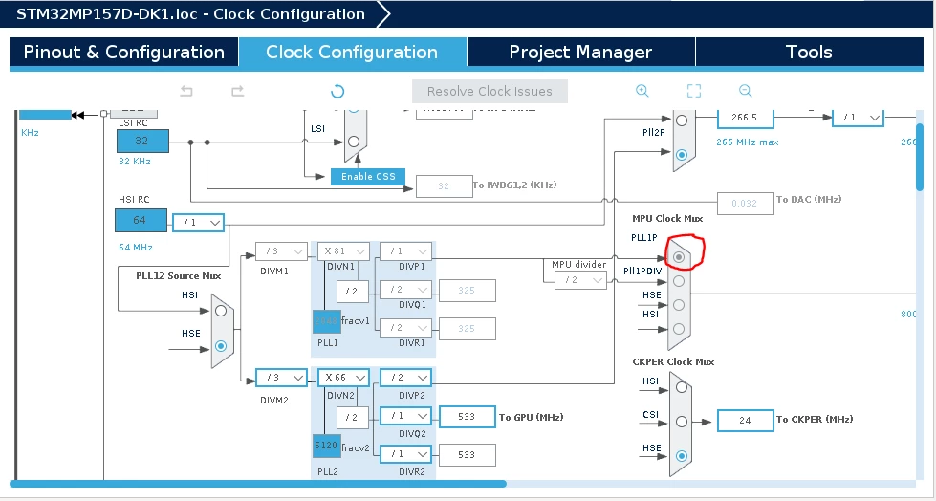The image size is (936, 501).
Task: Click the undo arrow icon
Action: (186, 92)
